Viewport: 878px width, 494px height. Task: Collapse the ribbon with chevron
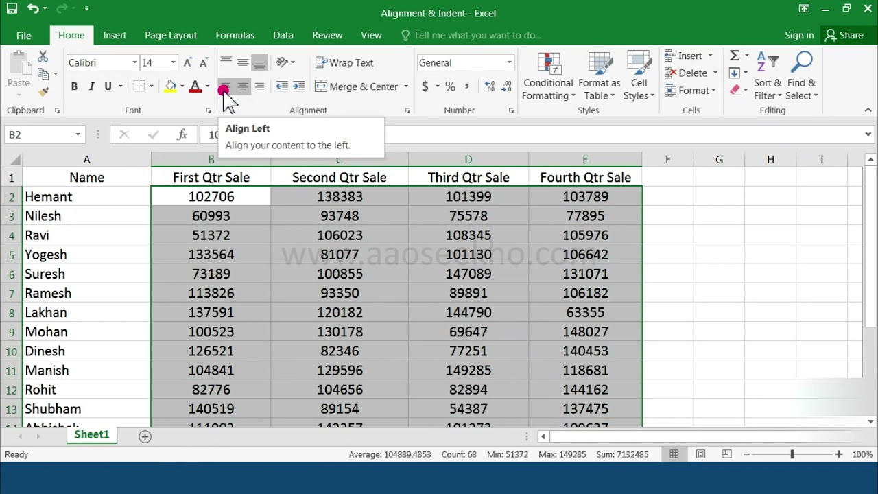[868, 110]
